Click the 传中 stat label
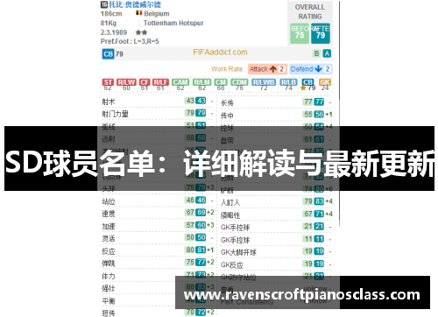The image size is (438, 317). coord(227,116)
